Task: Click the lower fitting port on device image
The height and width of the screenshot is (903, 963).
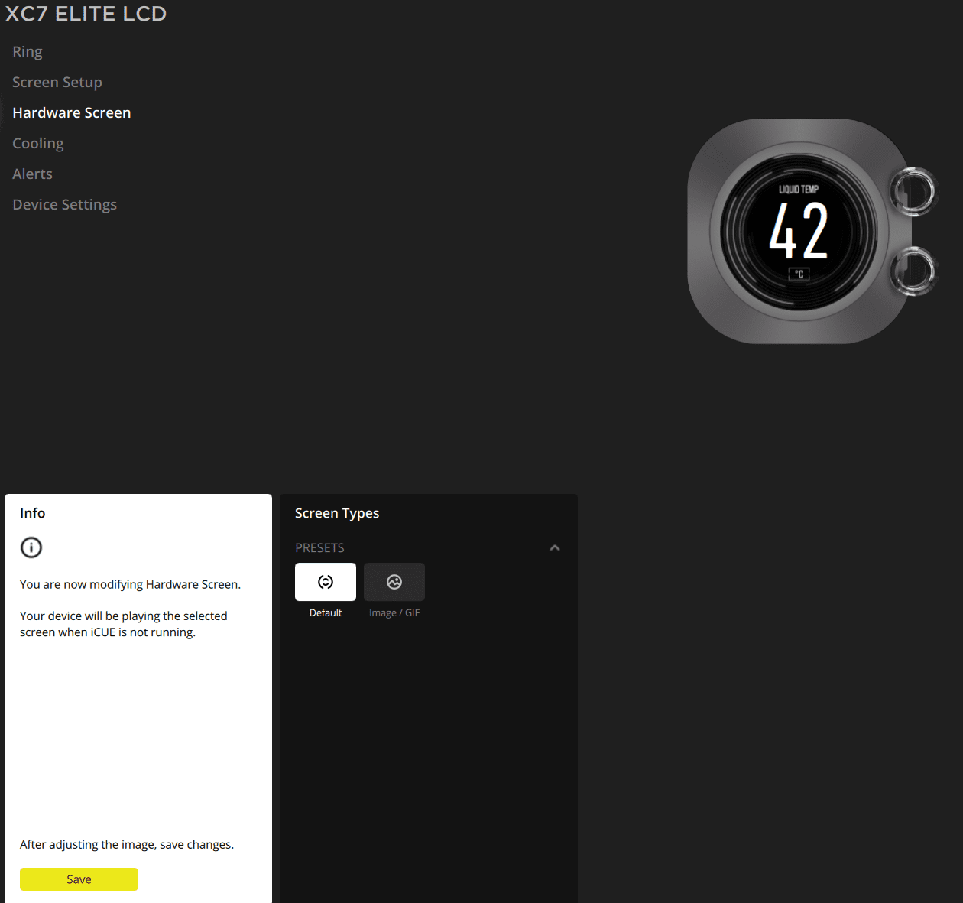Action: pos(913,271)
